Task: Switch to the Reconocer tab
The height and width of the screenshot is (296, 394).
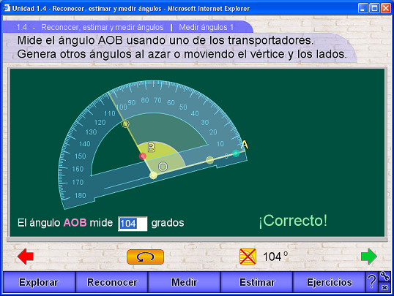Action: 112,282
